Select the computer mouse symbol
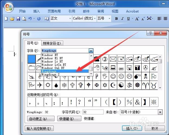Screen dimensions: 169x135 [97, 68]
